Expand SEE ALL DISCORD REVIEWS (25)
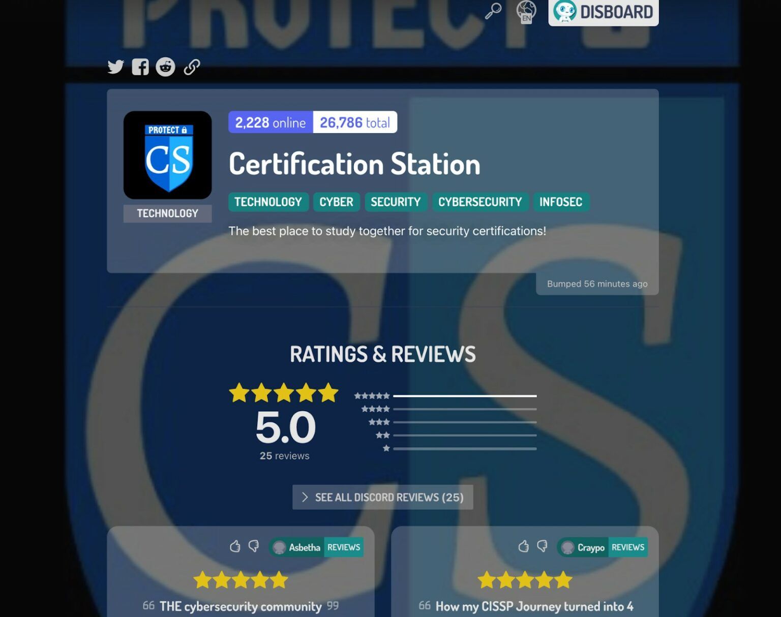 click(x=382, y=497)
